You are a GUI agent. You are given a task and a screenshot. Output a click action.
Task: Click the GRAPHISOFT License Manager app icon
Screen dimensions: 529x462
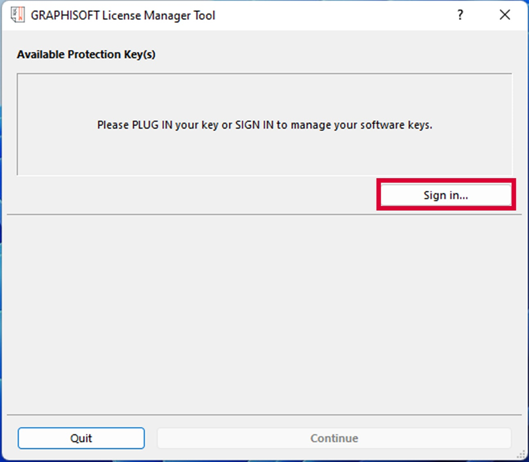[17, 15]
